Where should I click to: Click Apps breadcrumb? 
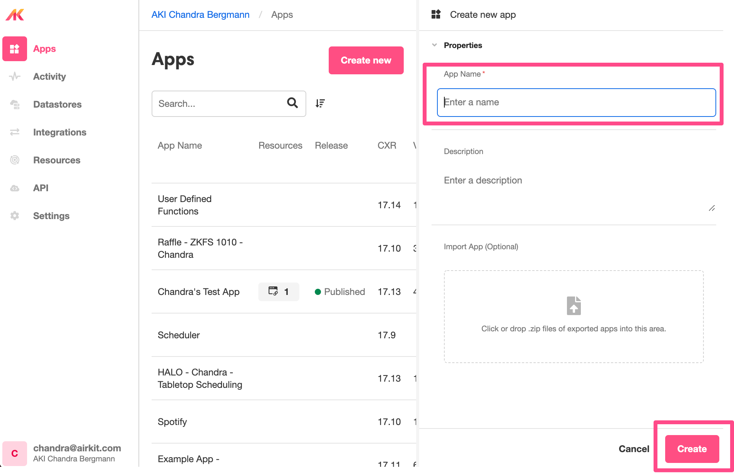tap(282, 15)
